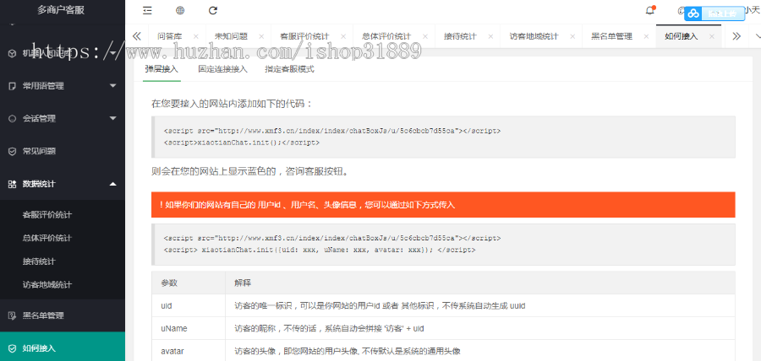Switch to the 访客地域统计 tab
Screen dimensions: 761x361
[x=534, y=36]
